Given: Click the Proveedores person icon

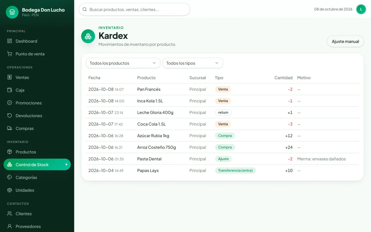Looking at the screenshot, I should [x=10, y=226].
